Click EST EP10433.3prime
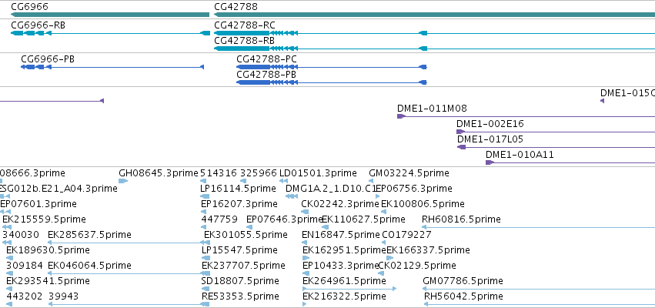Image resolution: width=655 pixels, height=308 pixels. (x=340, y=266)
